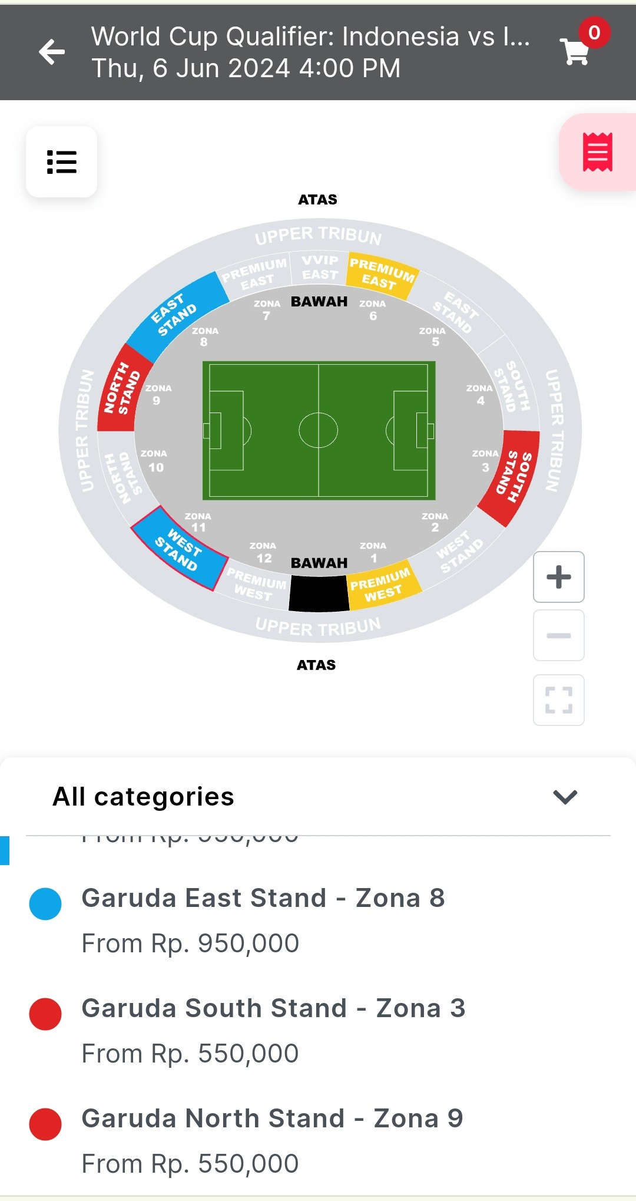Click blue swatch for East Stand Zona 8
Image resolution: width=636 pixels, height=1201 pixels.
point(45,904)
